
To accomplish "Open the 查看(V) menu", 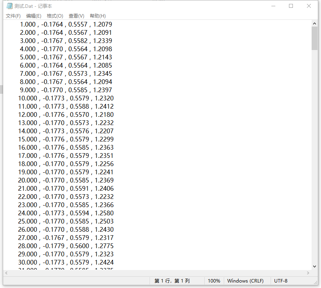I will [x=76, y=16].
